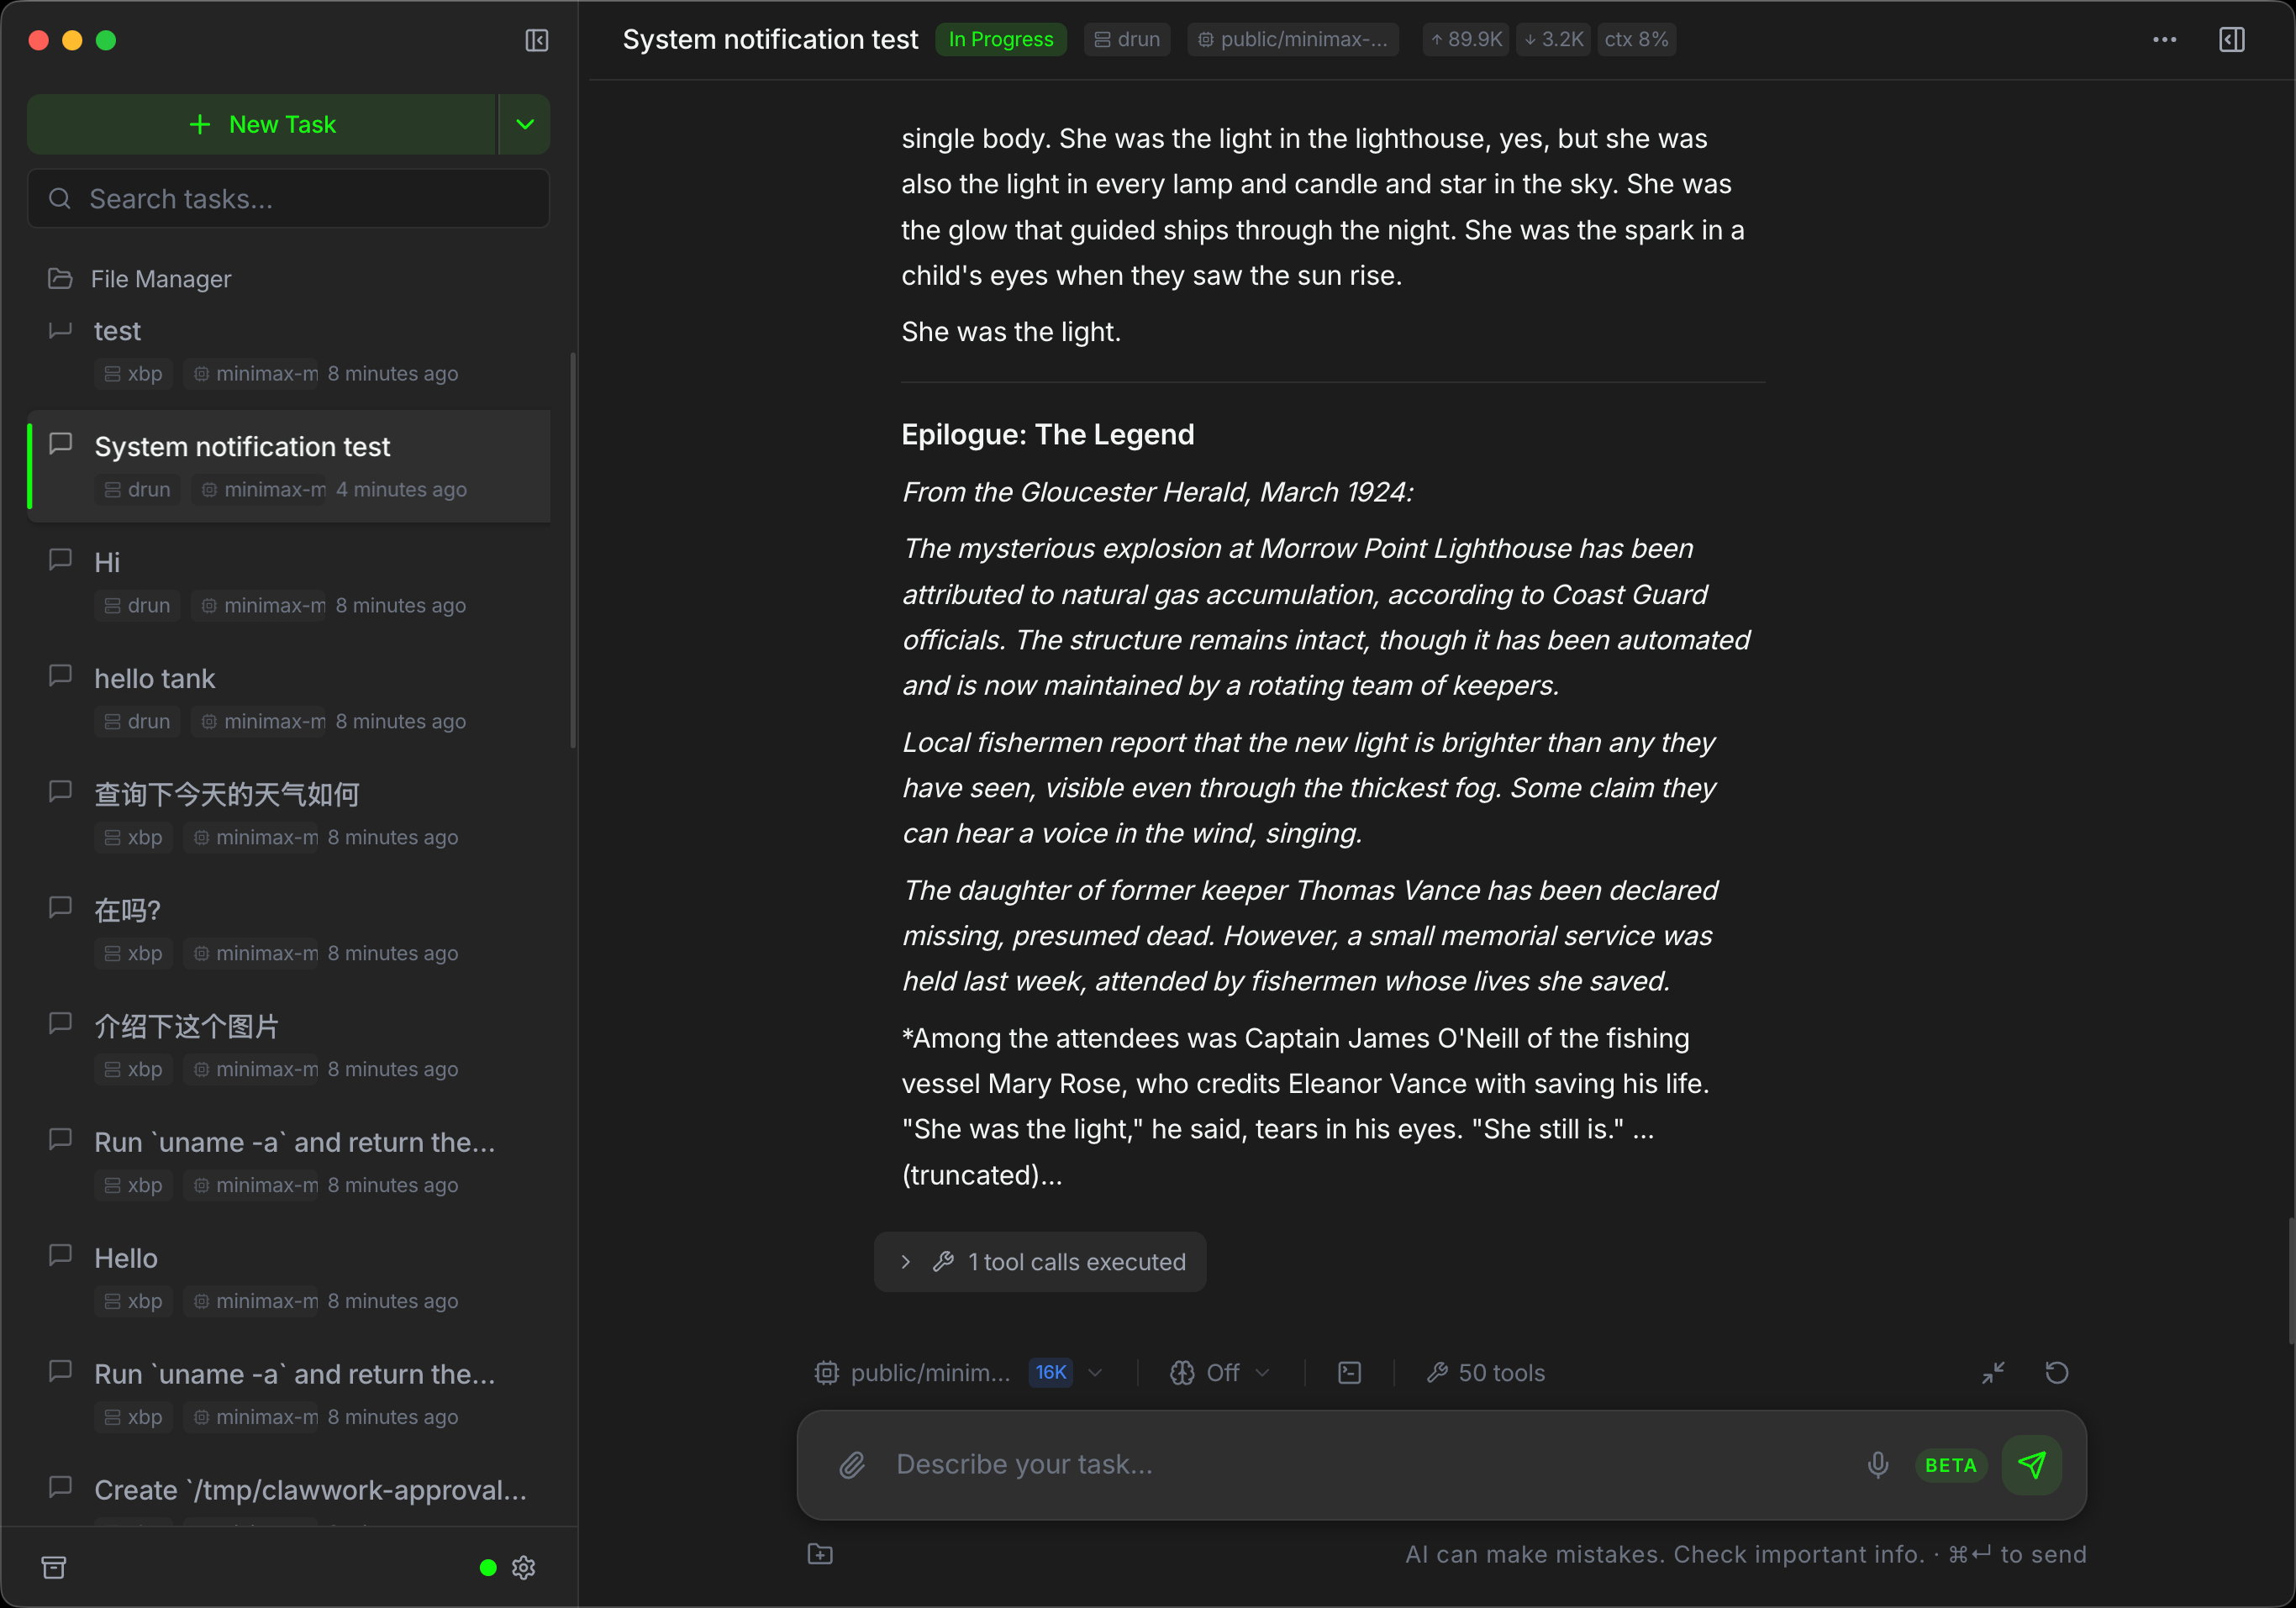Viewport: 2296px width, 1608px height.
Task: Select the 'hello tank' task
Action: coord(155,679)
